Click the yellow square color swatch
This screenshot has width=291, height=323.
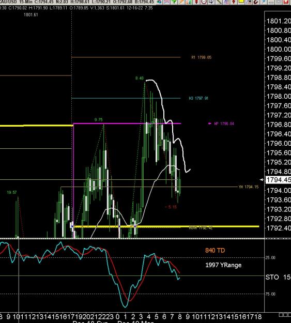point(241,2)
